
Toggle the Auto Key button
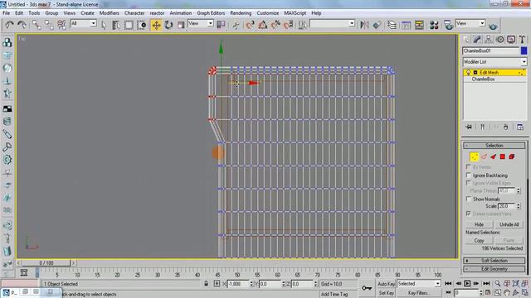386,284
